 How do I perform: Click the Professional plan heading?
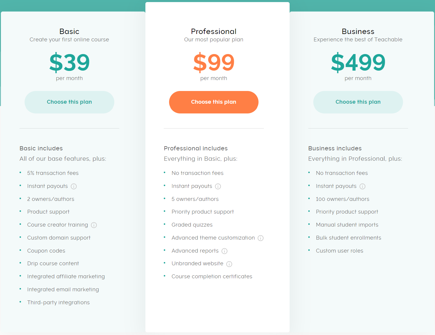(214, 31)
